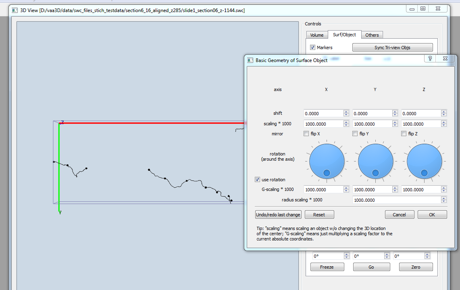Click the Reset button

(x=319, y=215)
